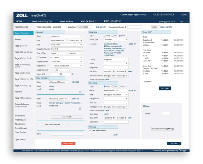The image size is (203, 164).
Task: Click Add Additional Crew button
Action: pyautogui.click(x=53, y=125)
